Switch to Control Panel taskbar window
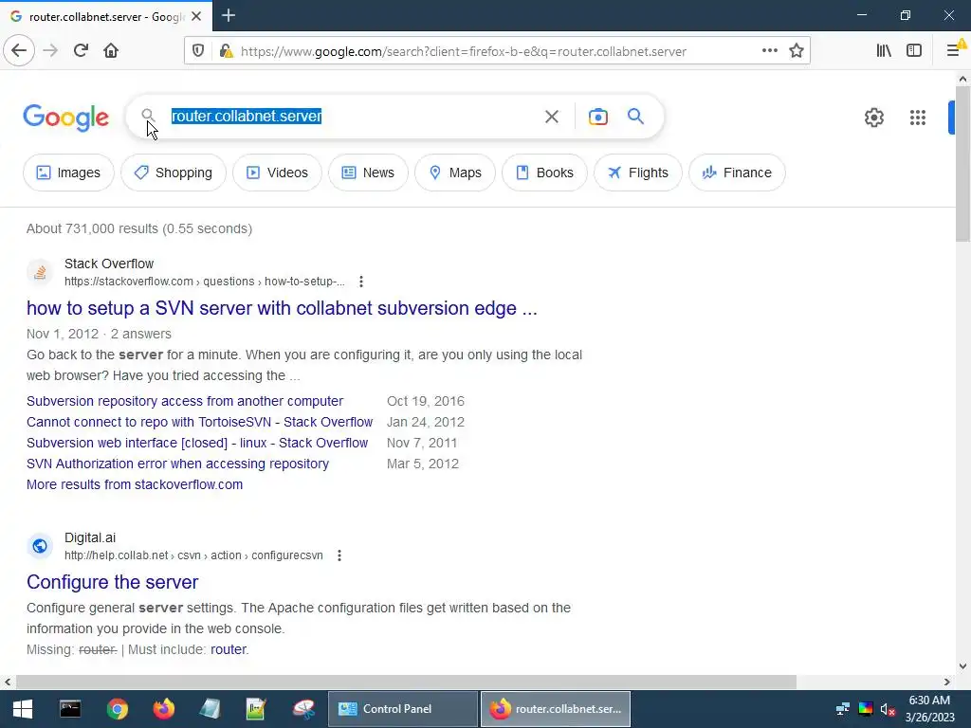 (402, 709)
